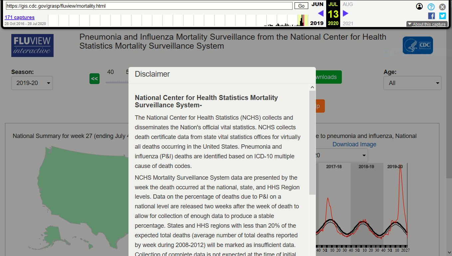Click the CDC logo
Screen dimensions: 452x256
tap(418, 45)
